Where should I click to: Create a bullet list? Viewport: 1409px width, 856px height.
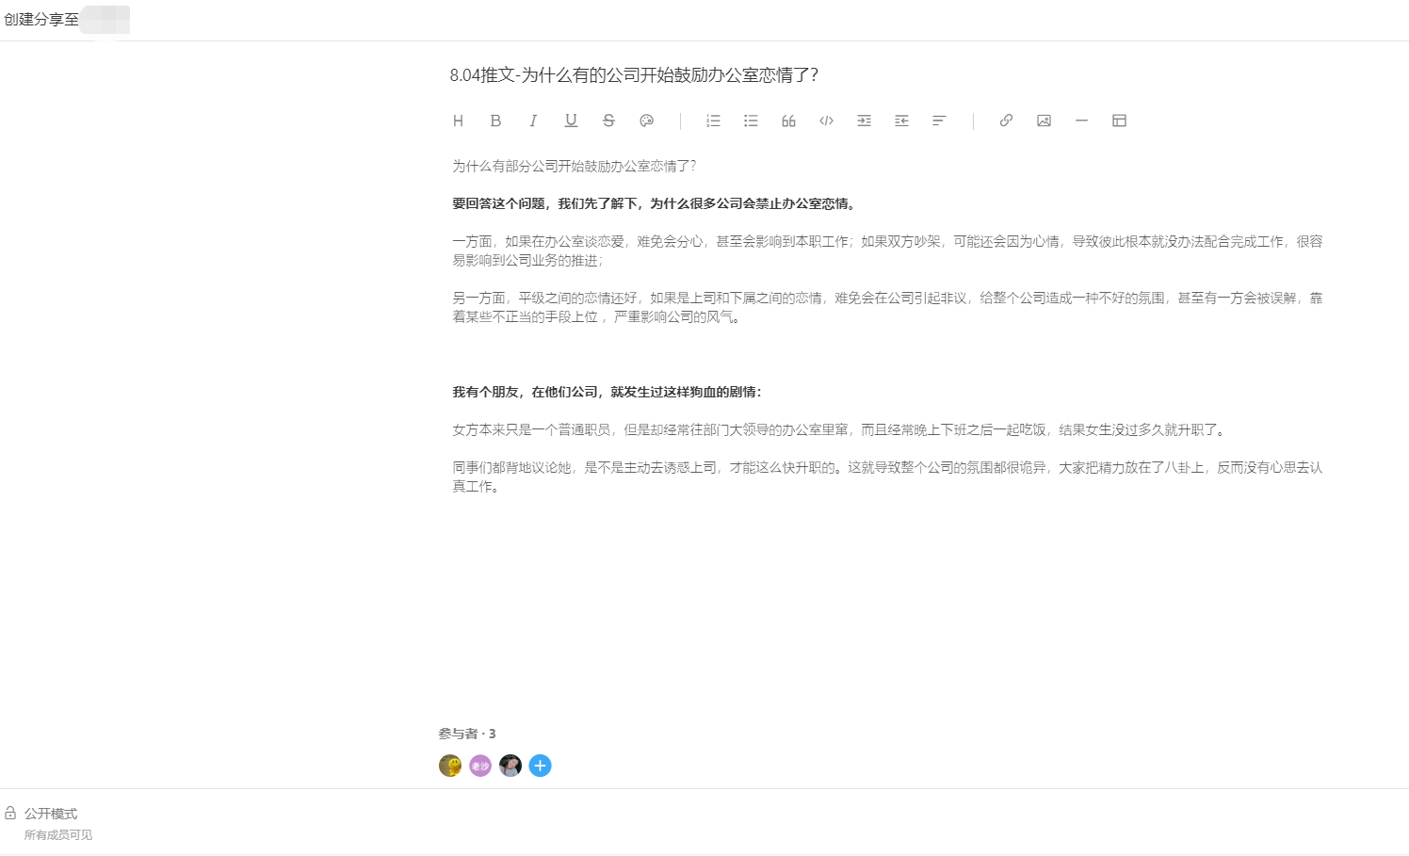click(x=751, y=121)
